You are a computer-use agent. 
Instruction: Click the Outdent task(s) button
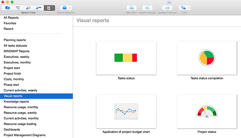pos(167,8)
